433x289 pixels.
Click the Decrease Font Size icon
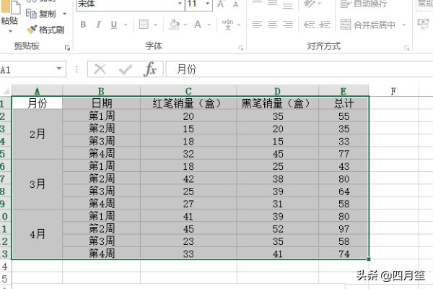tap(235, 4)
